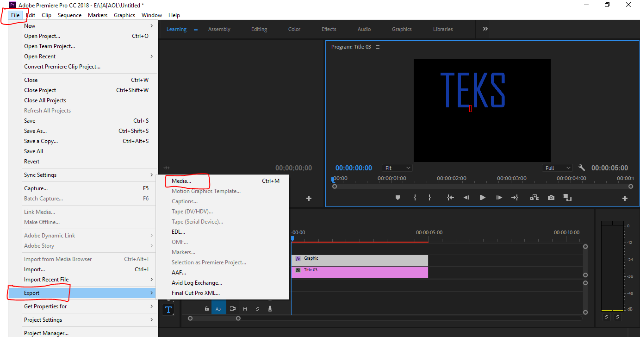This screenshot has height=337, width=640.
Task: Switch to the Effects workspace tab
Action: [329, 29]
